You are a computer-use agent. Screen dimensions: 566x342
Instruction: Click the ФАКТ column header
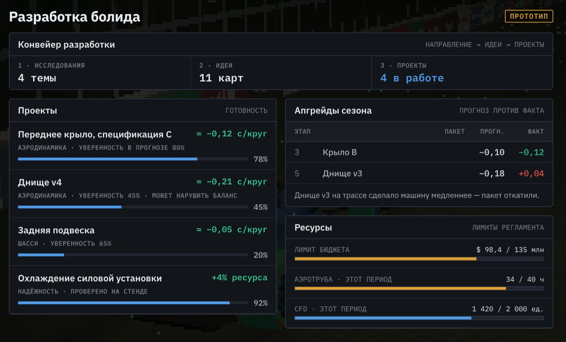click(x=536, y=131)
